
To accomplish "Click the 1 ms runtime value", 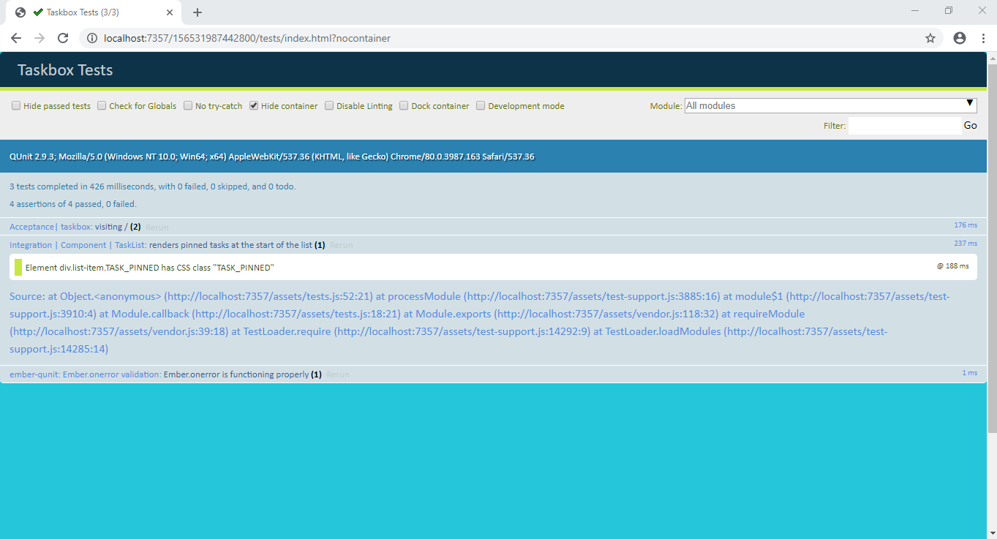I will (x=969, y=372).
